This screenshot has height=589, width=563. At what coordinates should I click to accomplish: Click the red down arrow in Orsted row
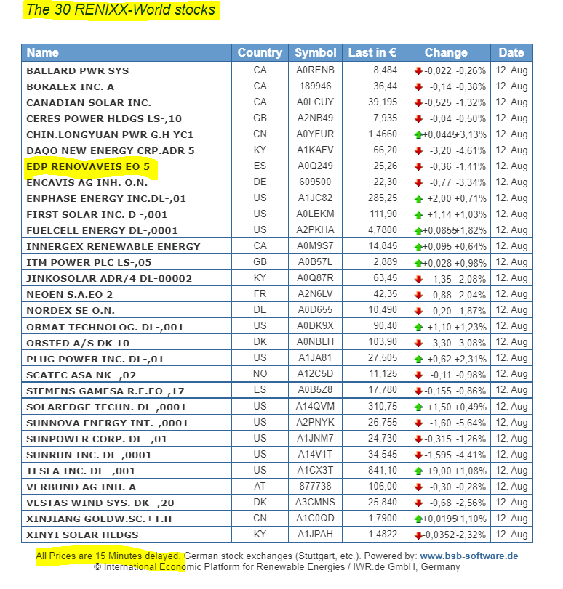coord(418,343)
